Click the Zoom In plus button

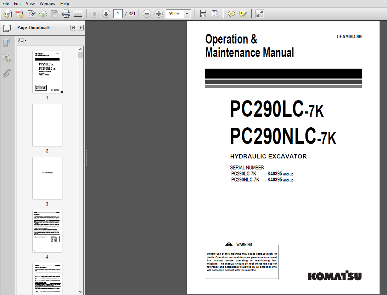tap(158, 14)
